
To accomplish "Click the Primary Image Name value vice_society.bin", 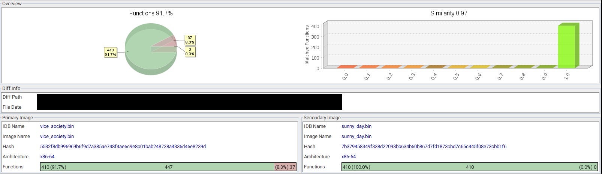I will click(57, 136).
